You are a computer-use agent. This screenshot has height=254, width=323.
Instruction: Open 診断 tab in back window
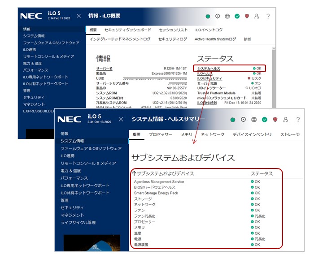click(x=247, y=39)
